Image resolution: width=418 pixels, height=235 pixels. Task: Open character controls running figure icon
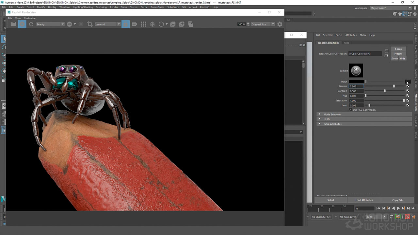coord(413,217)
